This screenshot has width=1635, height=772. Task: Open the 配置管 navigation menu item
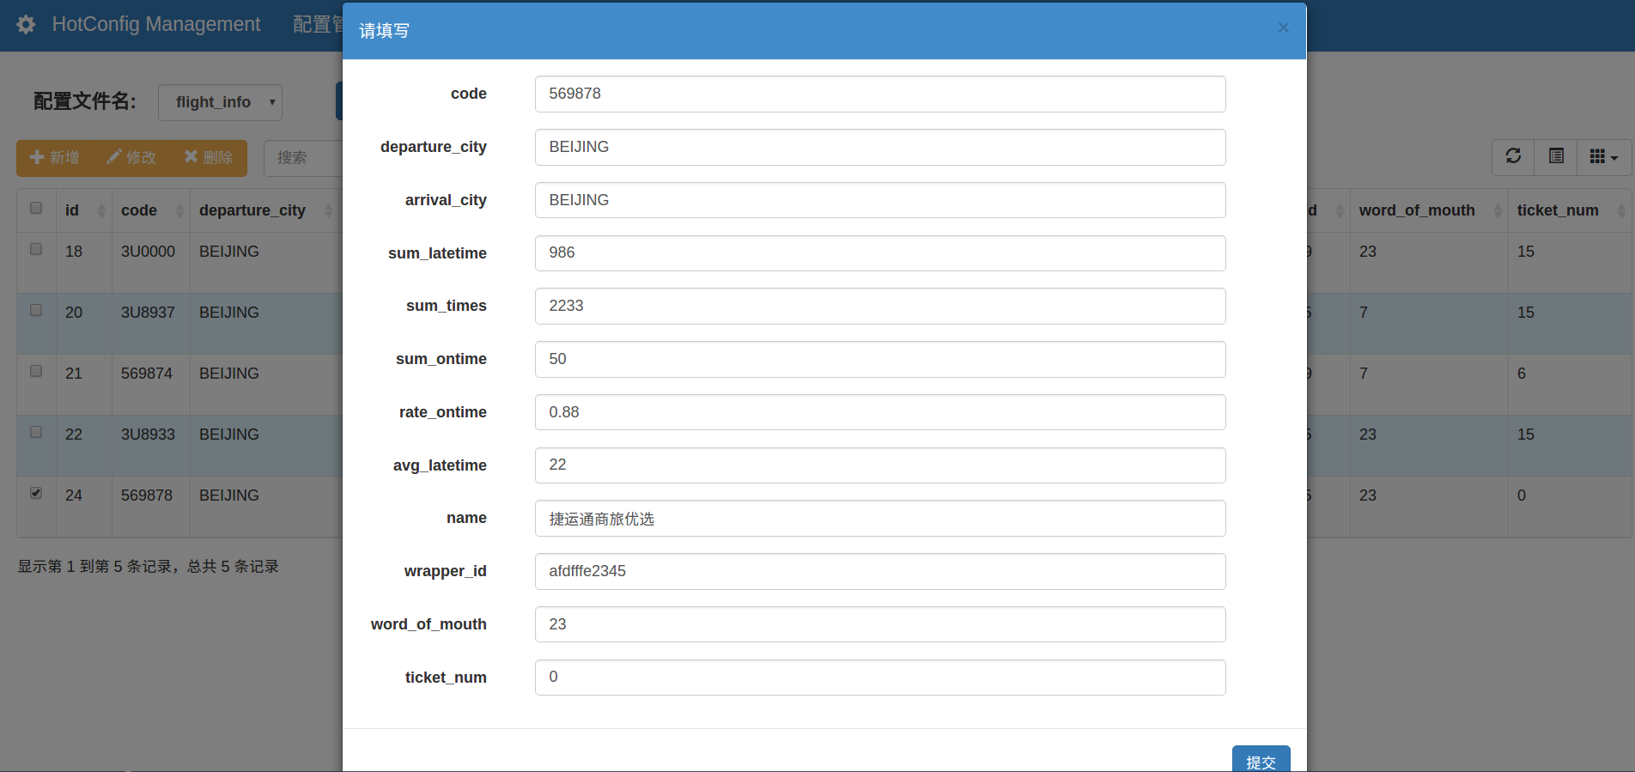coord(317,24)
